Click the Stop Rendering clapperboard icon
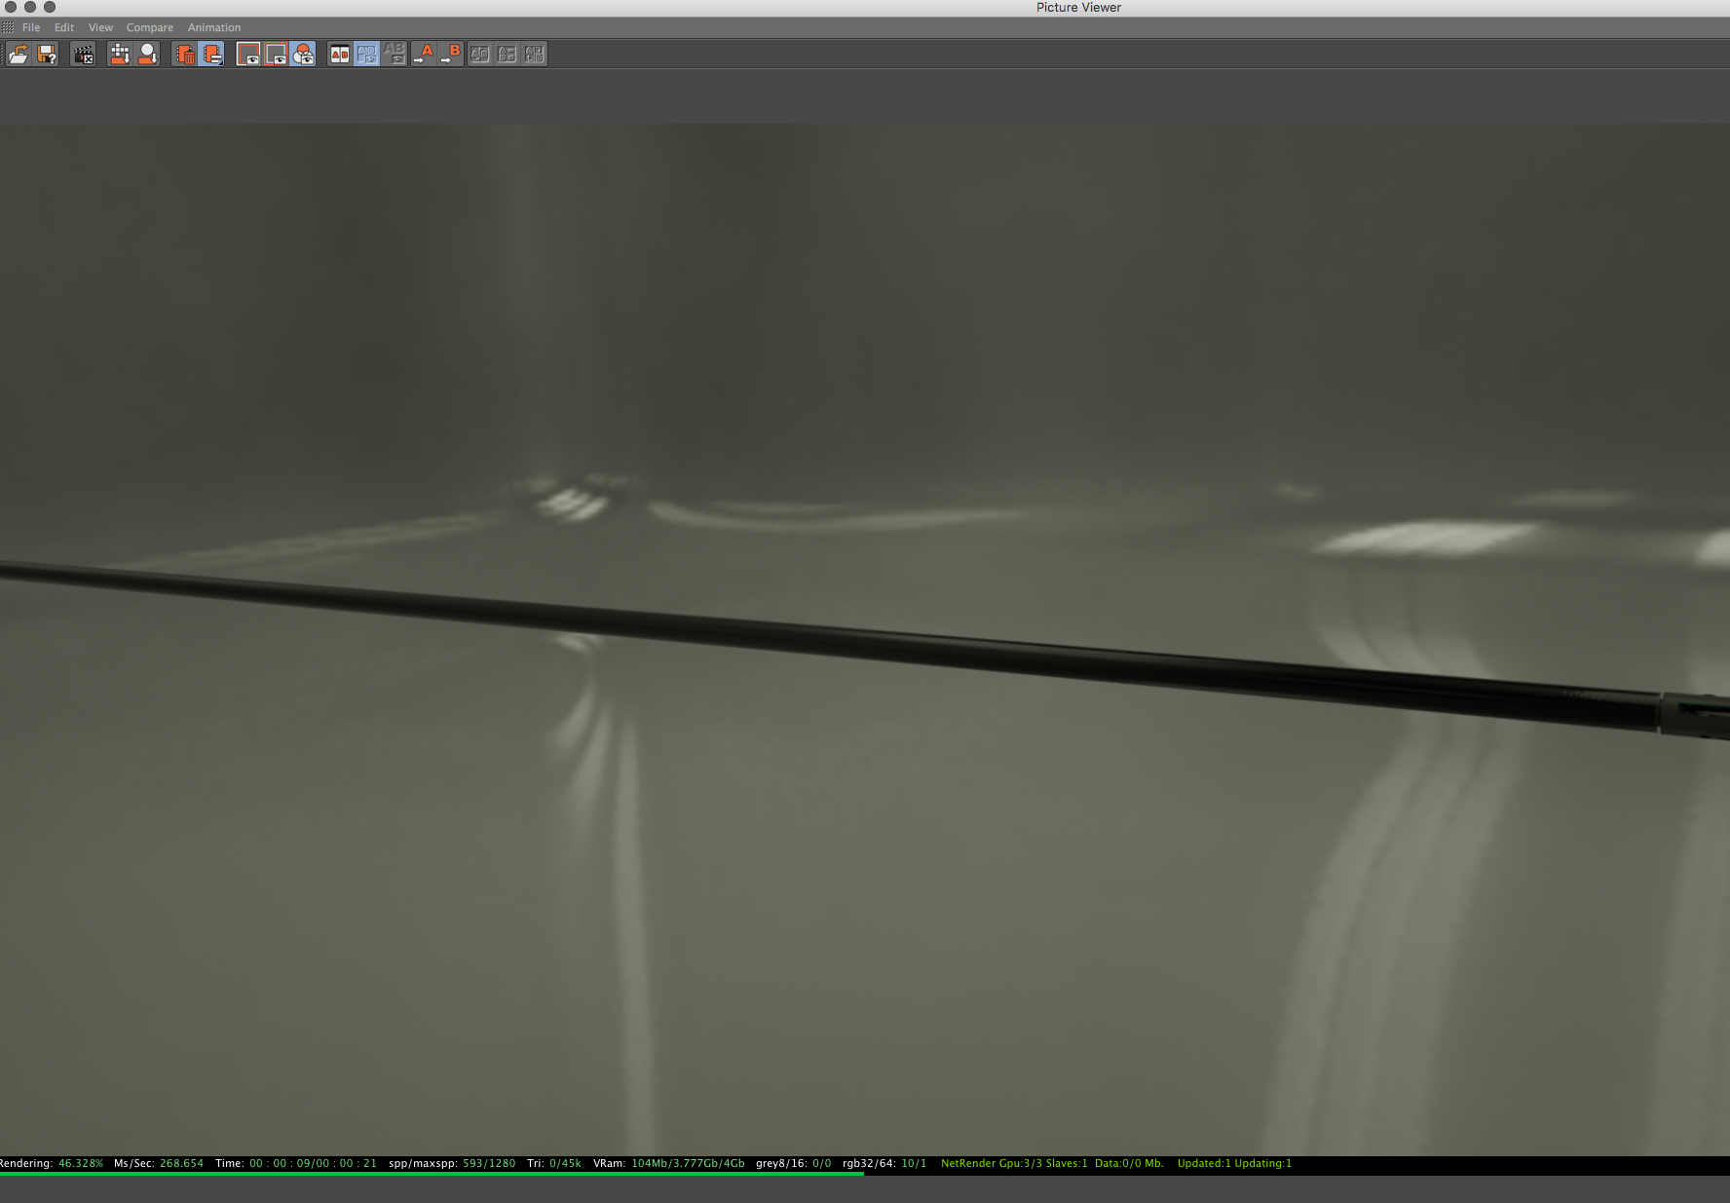 coord(83,54)
